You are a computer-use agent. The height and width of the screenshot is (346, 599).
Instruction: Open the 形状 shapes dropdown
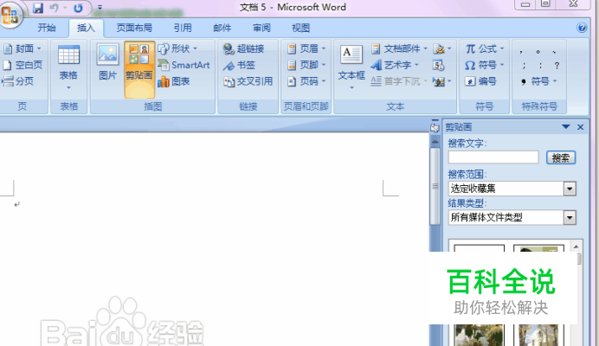[x=177, y=48]
